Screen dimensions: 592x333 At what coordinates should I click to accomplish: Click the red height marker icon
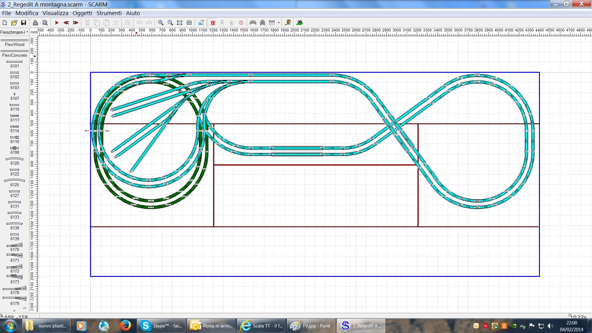(241, 23)
